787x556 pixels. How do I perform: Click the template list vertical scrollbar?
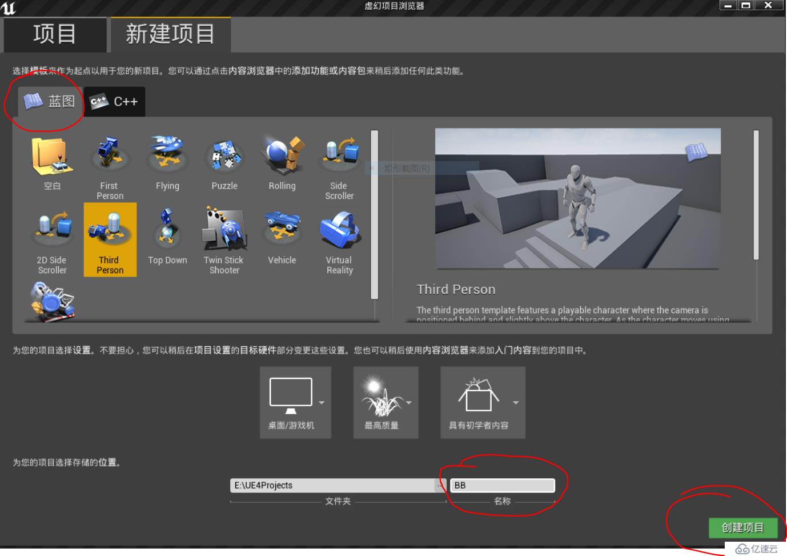375,214
